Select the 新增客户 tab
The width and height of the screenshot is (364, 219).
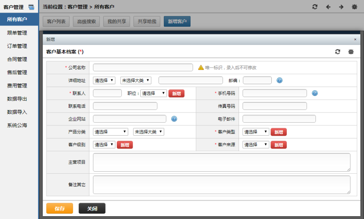coord(177,21)
